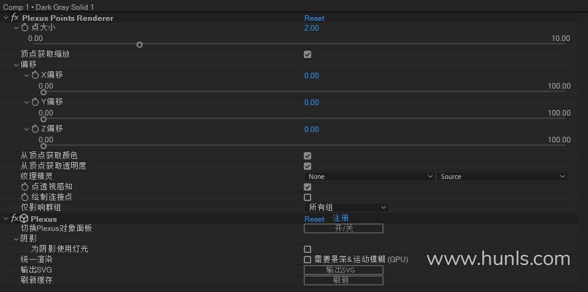Screen dimensions: 588x292
Task: Click the 点大小 slider handle
Action: (140, 45)
